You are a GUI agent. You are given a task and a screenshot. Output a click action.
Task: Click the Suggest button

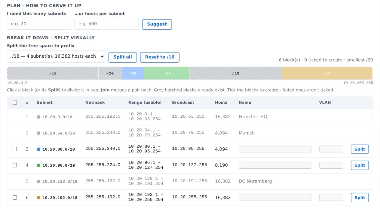157,24
